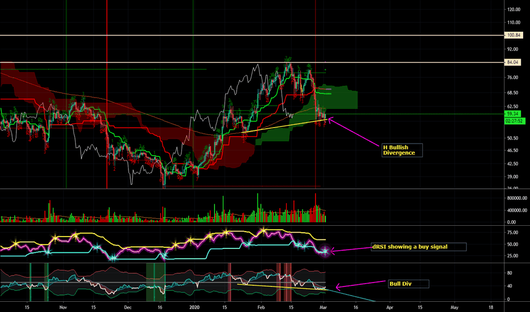Click the 800000.00 volume axis label

pos(517,199)
